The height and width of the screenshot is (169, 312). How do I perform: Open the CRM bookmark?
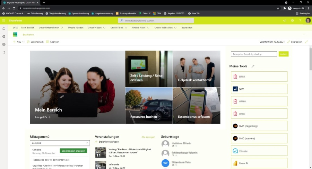[157, 14]
